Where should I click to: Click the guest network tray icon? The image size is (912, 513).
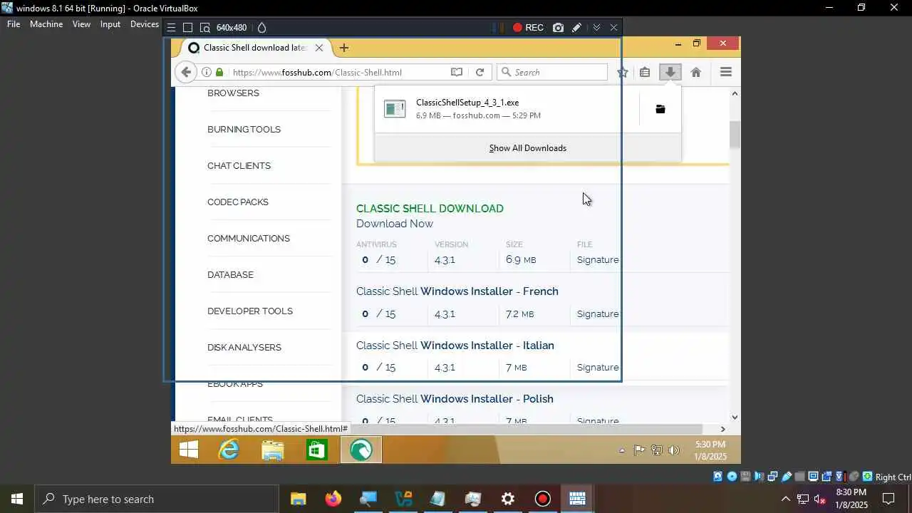coord(657,450)
